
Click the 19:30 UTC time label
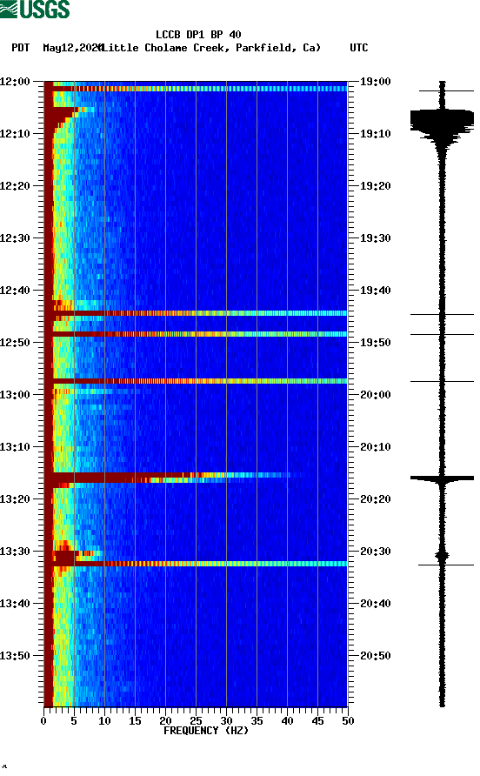click(375, 238)
